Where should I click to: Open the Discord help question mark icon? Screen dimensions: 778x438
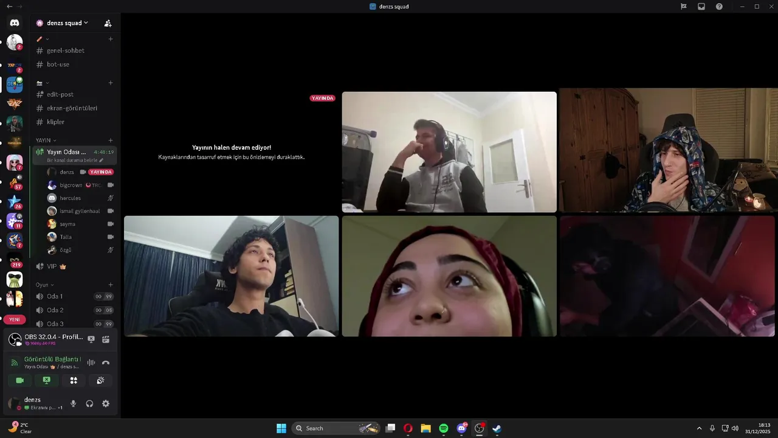(x=719, y=7)
